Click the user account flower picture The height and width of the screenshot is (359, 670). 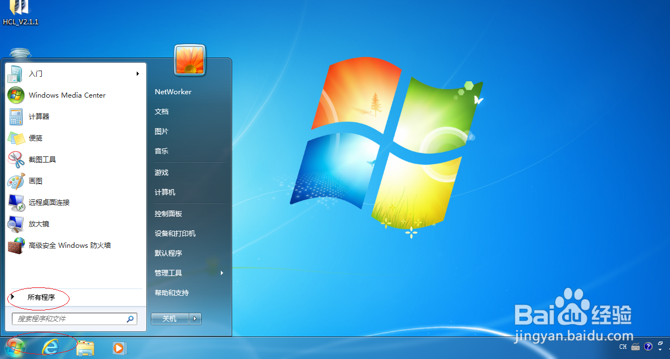pos(190,60)
